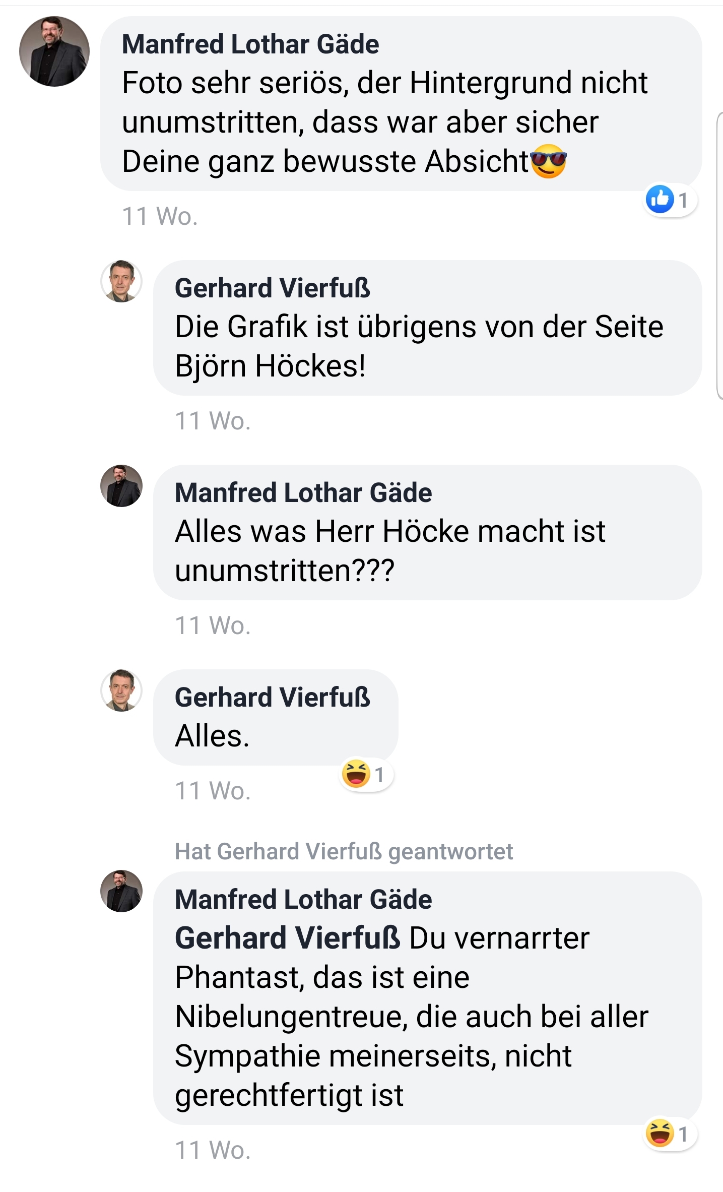Click the author name above "Alles was Herr Höcke"
The height and width of the screenshot is (1192, 723).
click(303, 492)
